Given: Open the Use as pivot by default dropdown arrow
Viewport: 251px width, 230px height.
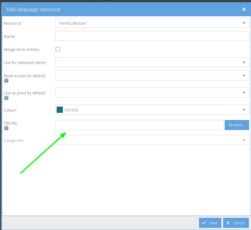Looking at the screenshot, I should (244, 92).
